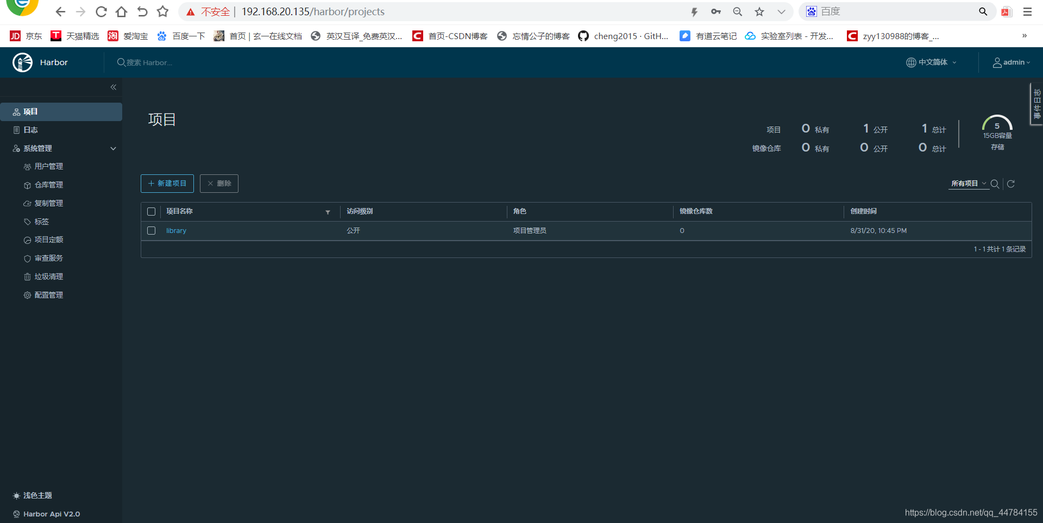
Task: Open 配置管理 in sidebar
Action: [x=49, y=295]
